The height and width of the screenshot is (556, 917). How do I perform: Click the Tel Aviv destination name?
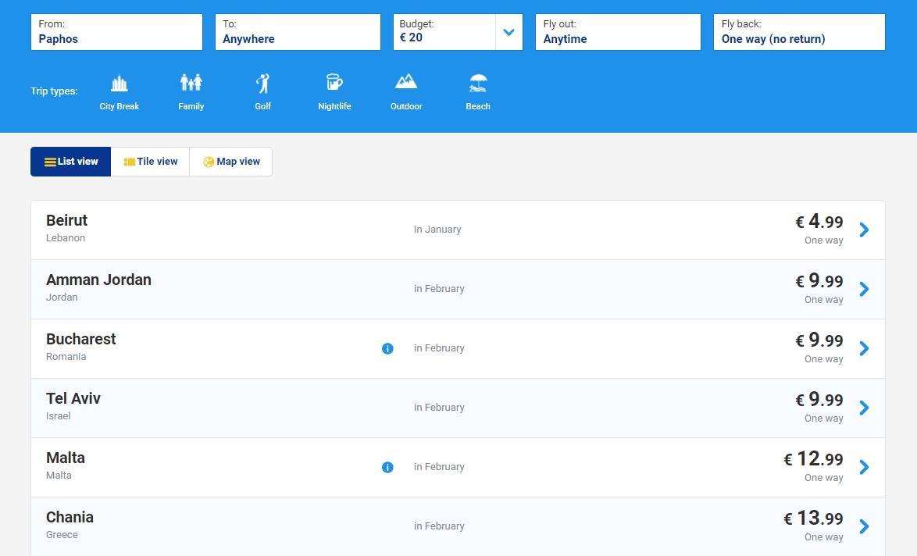click(x=73, y=398)
